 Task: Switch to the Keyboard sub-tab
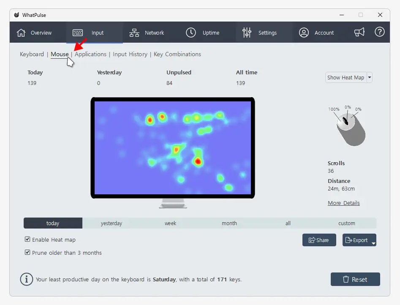(x=32, y=54)
